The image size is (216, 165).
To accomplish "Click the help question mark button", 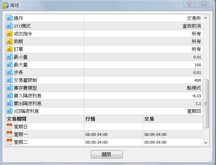I will pos(189,4).
